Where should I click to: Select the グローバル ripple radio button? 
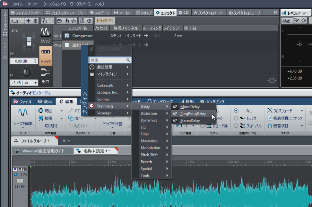point(202,126)
